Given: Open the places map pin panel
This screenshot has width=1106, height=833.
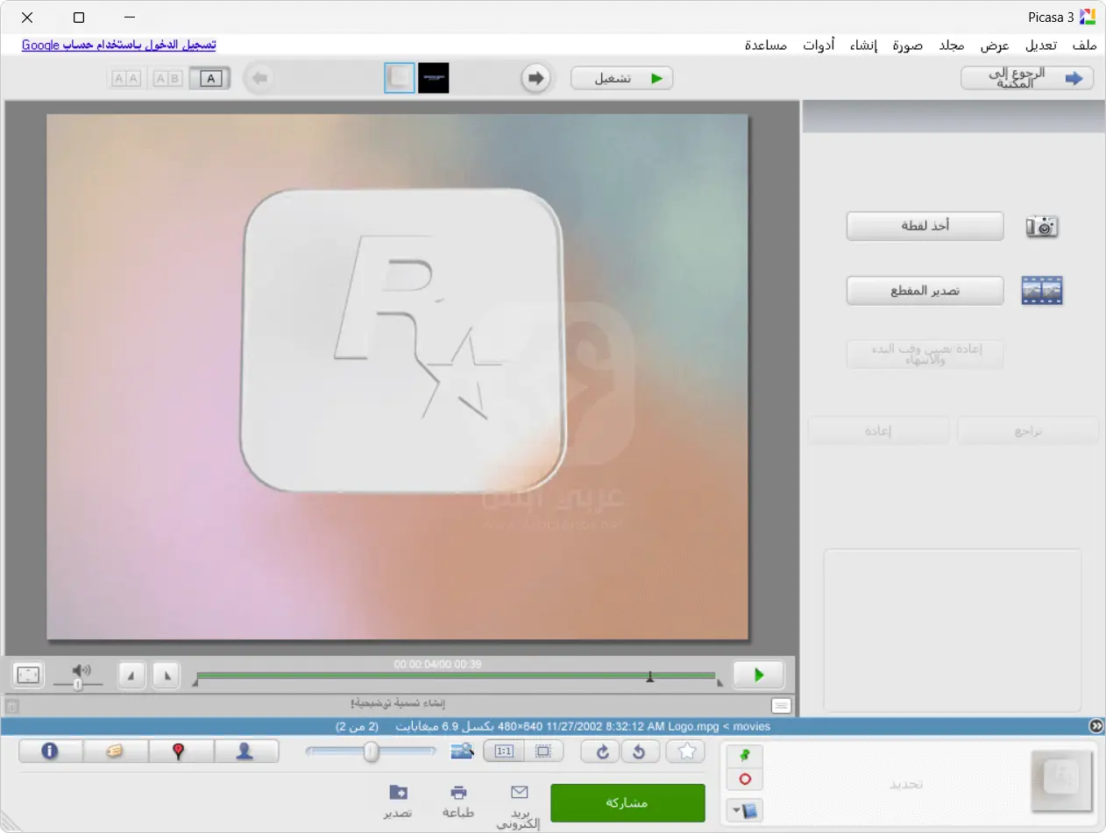Looking at the screenshot, I should pos(181,752).
